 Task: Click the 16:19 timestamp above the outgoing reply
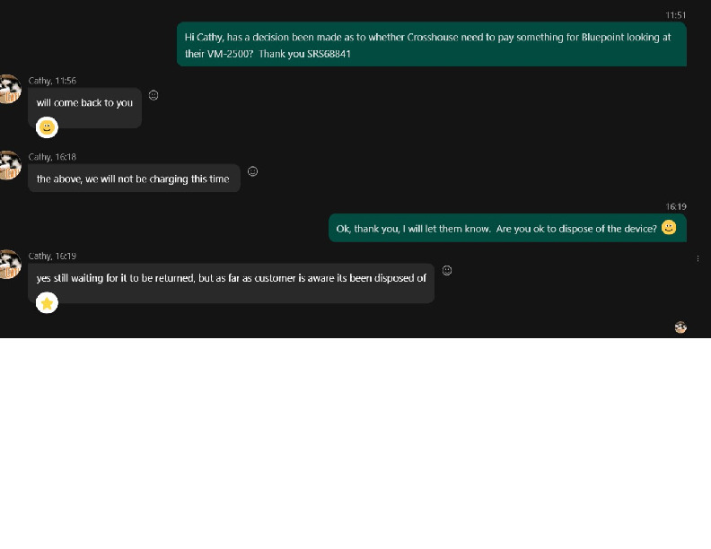click(675, 206)
